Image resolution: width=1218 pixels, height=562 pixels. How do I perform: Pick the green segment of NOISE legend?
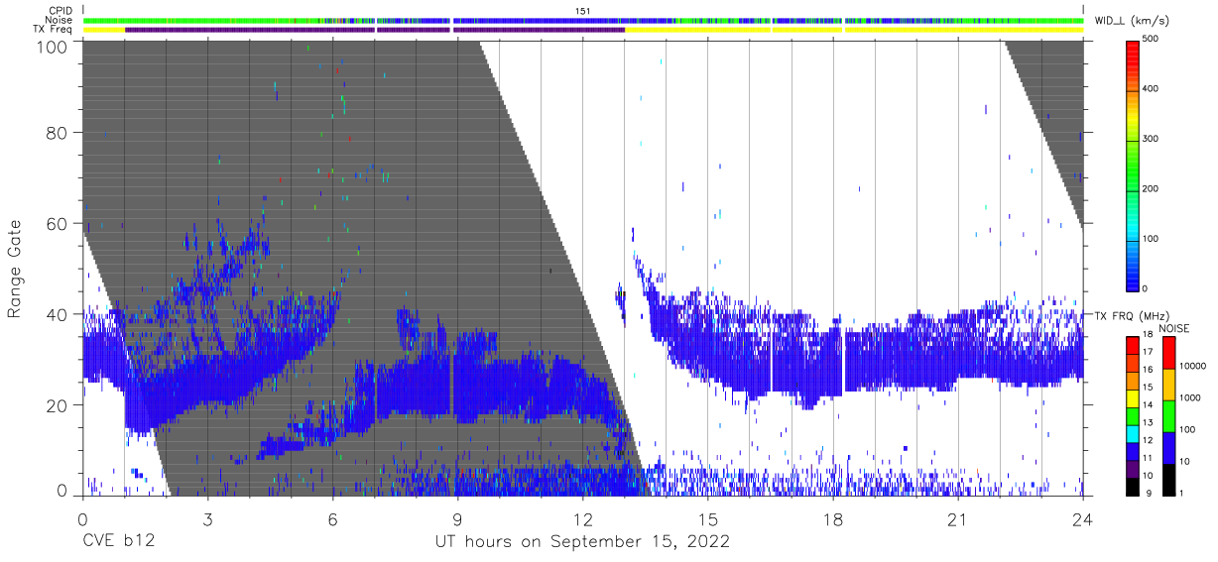point(1167,415)
